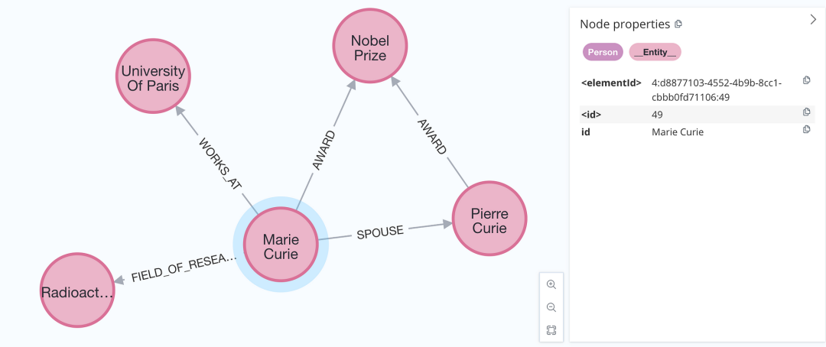The width and height of the screenshot is (826, 347).
Task: Collapse the Node properties panel
Action: (x=812, y=20)
